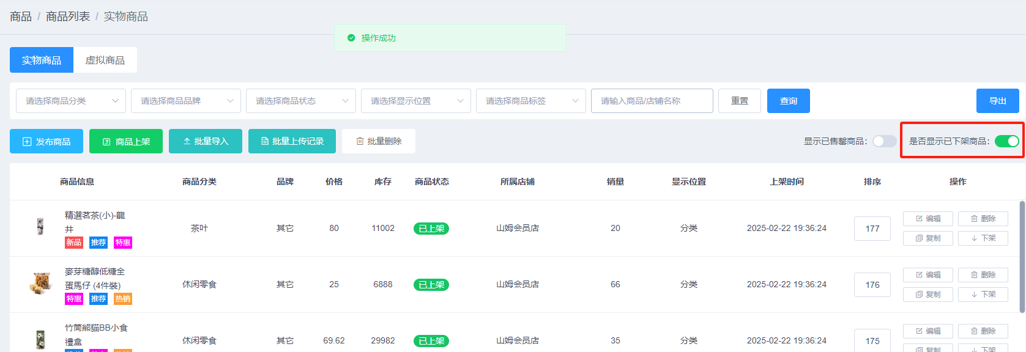Open 请选择商品品牌 brand dropdown
This screenshot has width=1026, height=352.
click(186, 101)
